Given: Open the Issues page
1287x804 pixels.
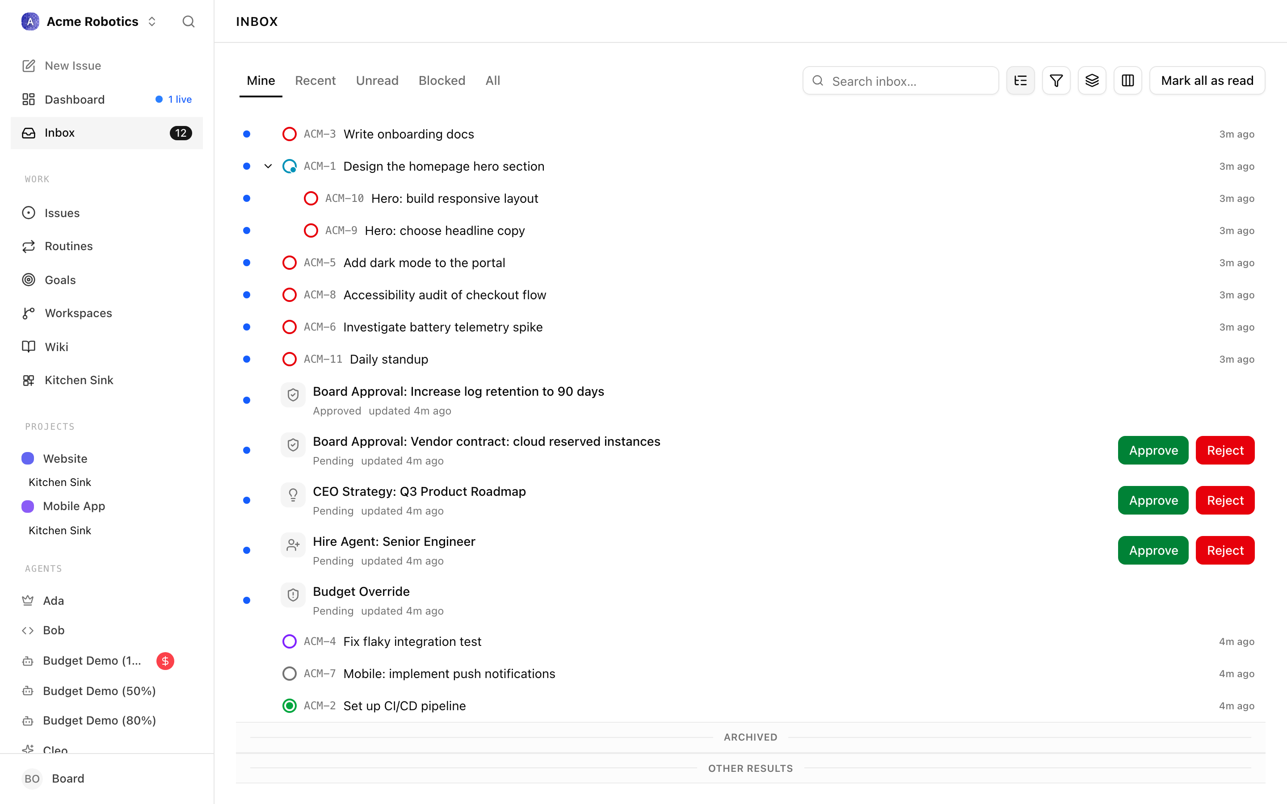Looking at the screenshot, I should click(106, 213).
